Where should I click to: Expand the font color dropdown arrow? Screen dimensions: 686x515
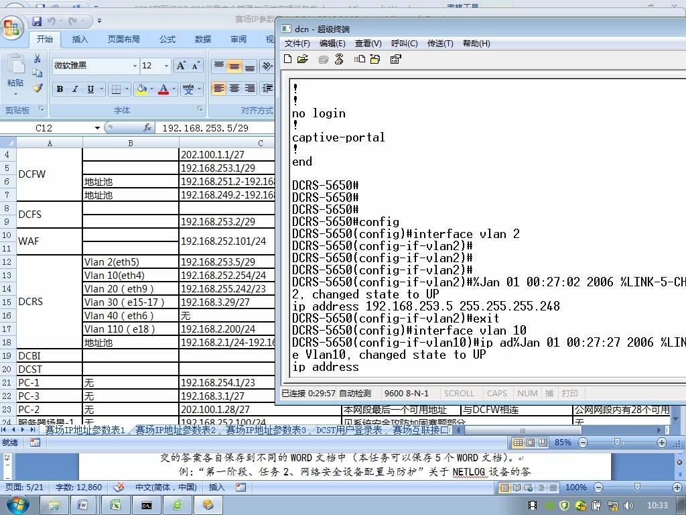pos(174,89)
